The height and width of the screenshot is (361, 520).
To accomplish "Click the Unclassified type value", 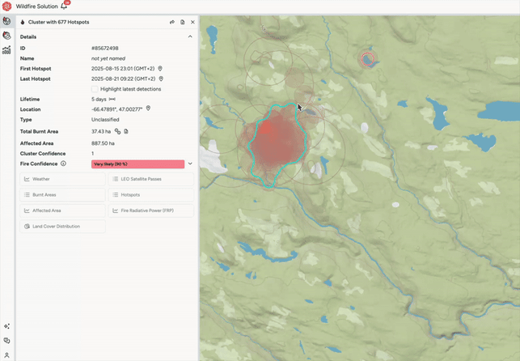I will [105, 120].
